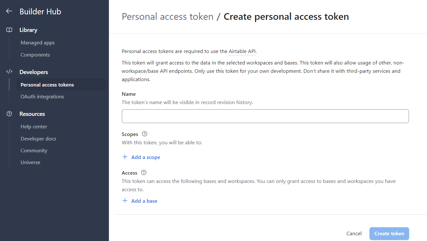Open the Scopes help tooltip icon
The width and height of the screenshot is (427, 241).
[144, 134]
